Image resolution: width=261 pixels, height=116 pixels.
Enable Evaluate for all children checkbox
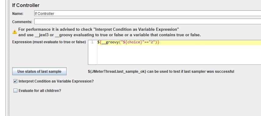coord(15,91)
